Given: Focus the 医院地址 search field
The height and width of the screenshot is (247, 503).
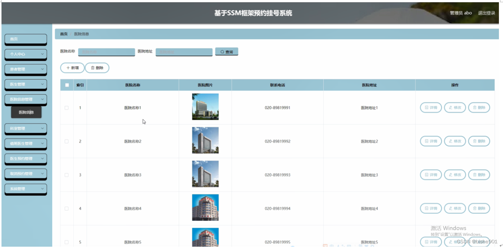Looking at the screenshot, I should pos(184,52).
